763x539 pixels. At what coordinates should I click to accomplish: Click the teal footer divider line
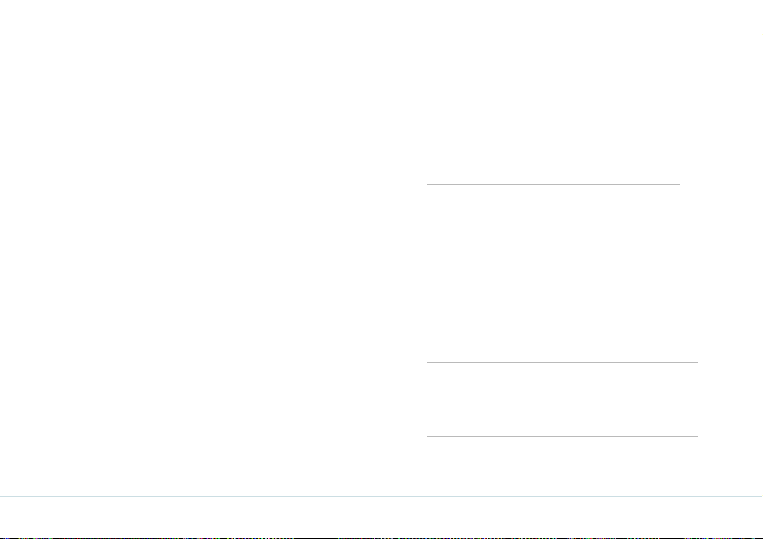[382, 496]
